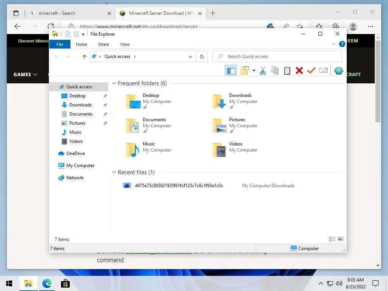Switch to the View ribbon tab

coord(125,44)
